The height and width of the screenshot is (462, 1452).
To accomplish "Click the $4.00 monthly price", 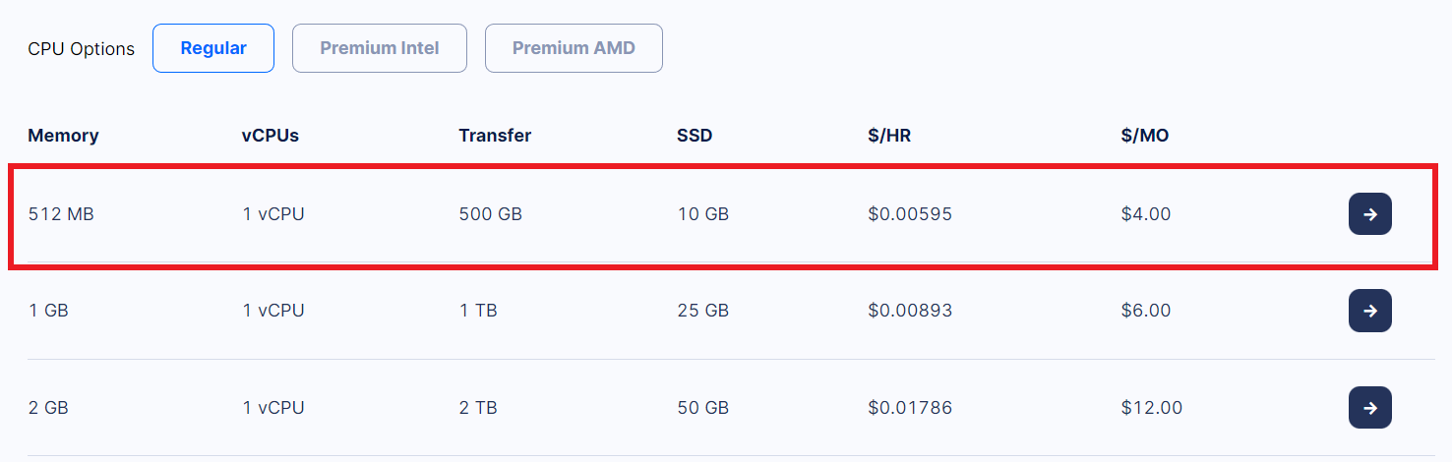I will tap(1146, 213).
